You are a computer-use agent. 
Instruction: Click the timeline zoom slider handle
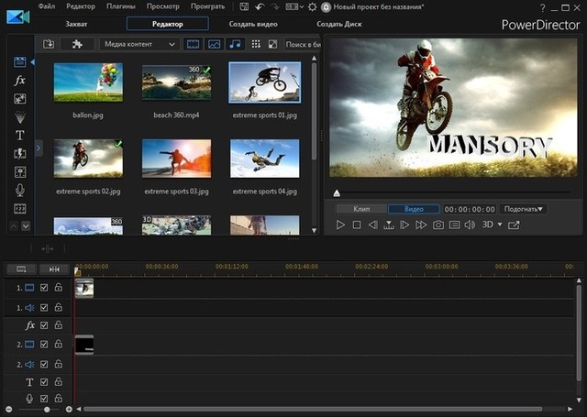[46, 409]
